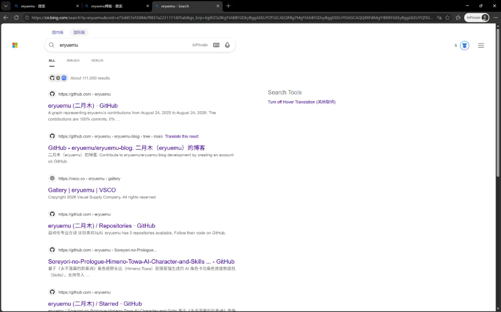
Task: Open the Bing hamburger menu
Action: [x=481, y=45]
